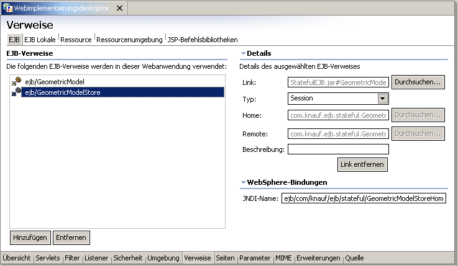Go to the Übersicht page tab

17,258
